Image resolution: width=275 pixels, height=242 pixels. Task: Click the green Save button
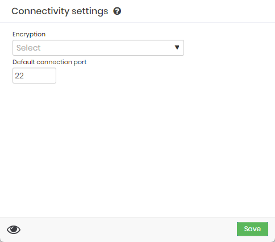(252, 229)
